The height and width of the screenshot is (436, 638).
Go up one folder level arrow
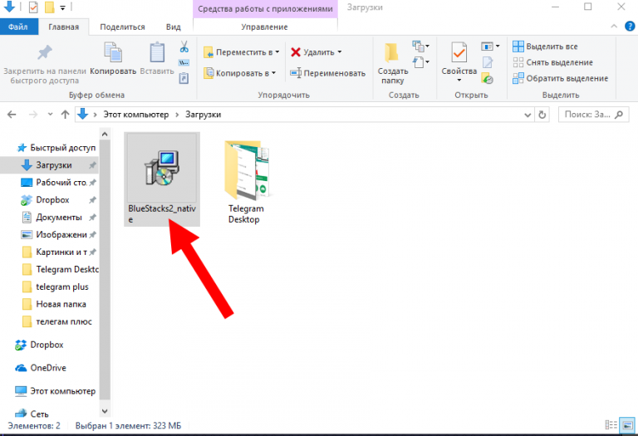coord(65,115)
